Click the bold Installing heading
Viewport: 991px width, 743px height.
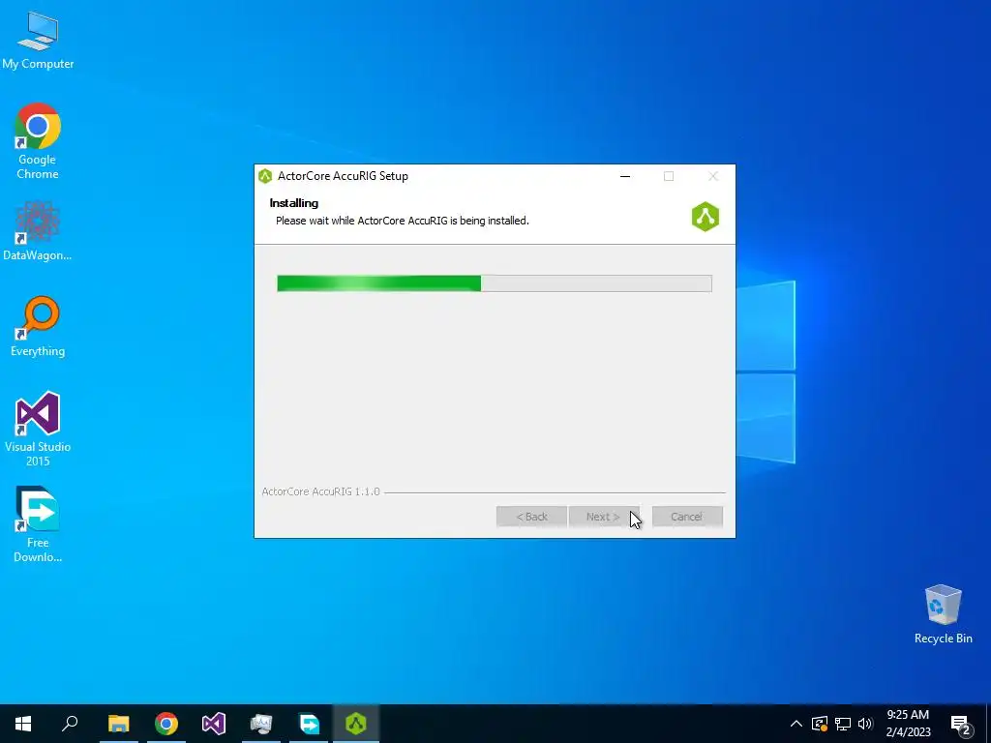(294, 203)
